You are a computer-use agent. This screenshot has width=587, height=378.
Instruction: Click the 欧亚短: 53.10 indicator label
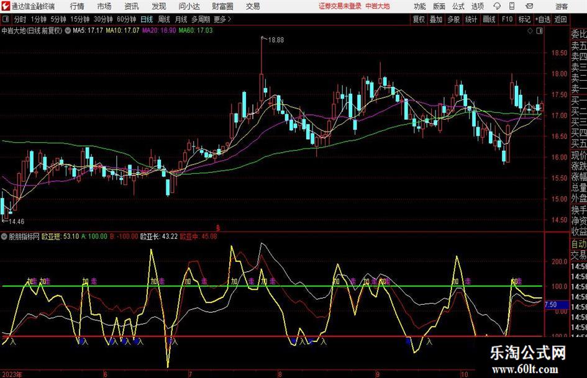coord(60,236)
